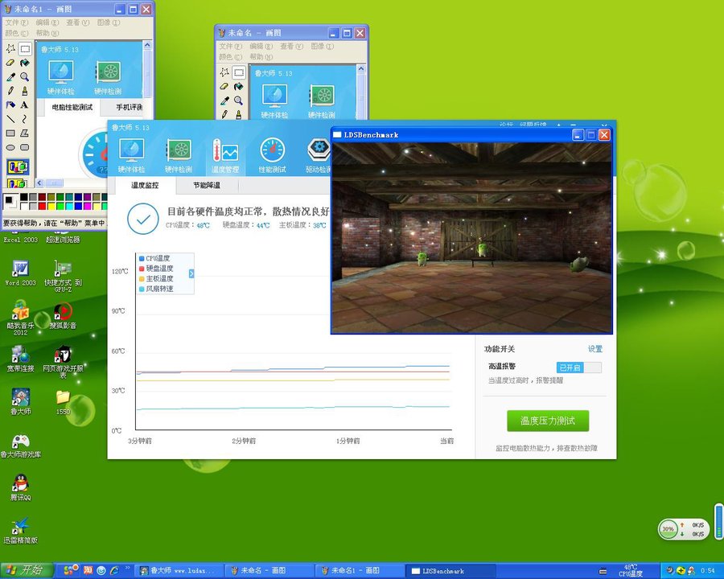
Task: Open 硬件检测 in the front 鲁大师 window
Action: click(x=179, y=154)
